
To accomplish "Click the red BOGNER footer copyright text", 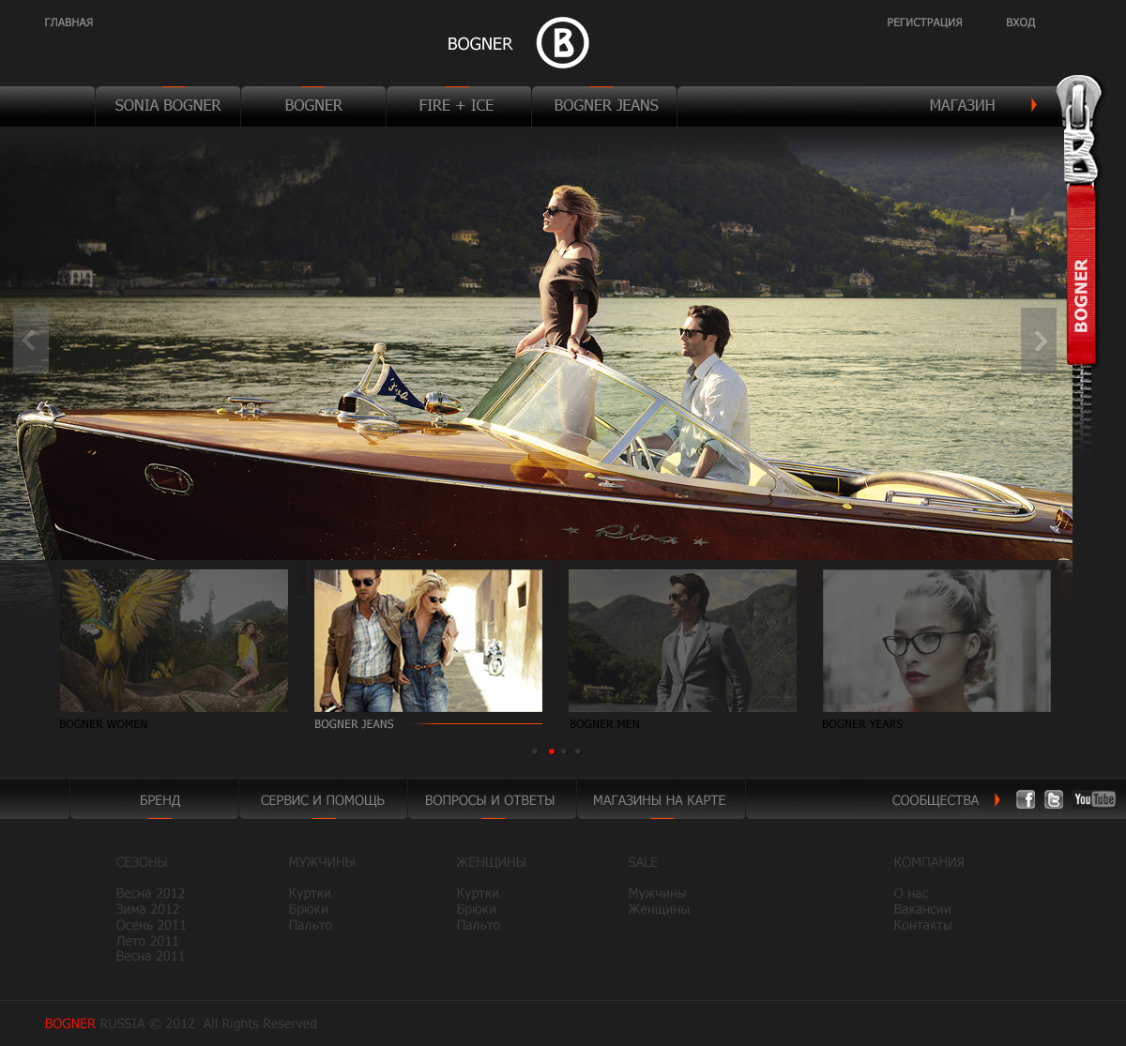I will 70,1023.
